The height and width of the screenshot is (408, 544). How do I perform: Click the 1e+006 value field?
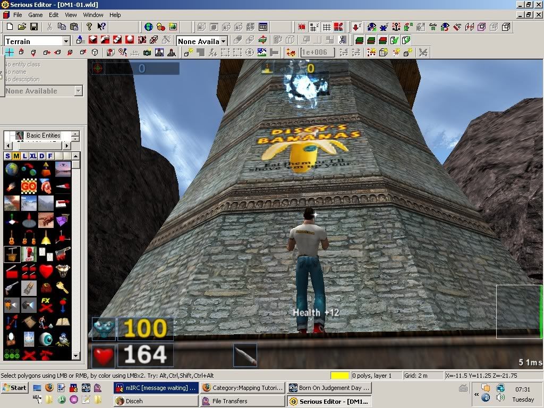318,53
